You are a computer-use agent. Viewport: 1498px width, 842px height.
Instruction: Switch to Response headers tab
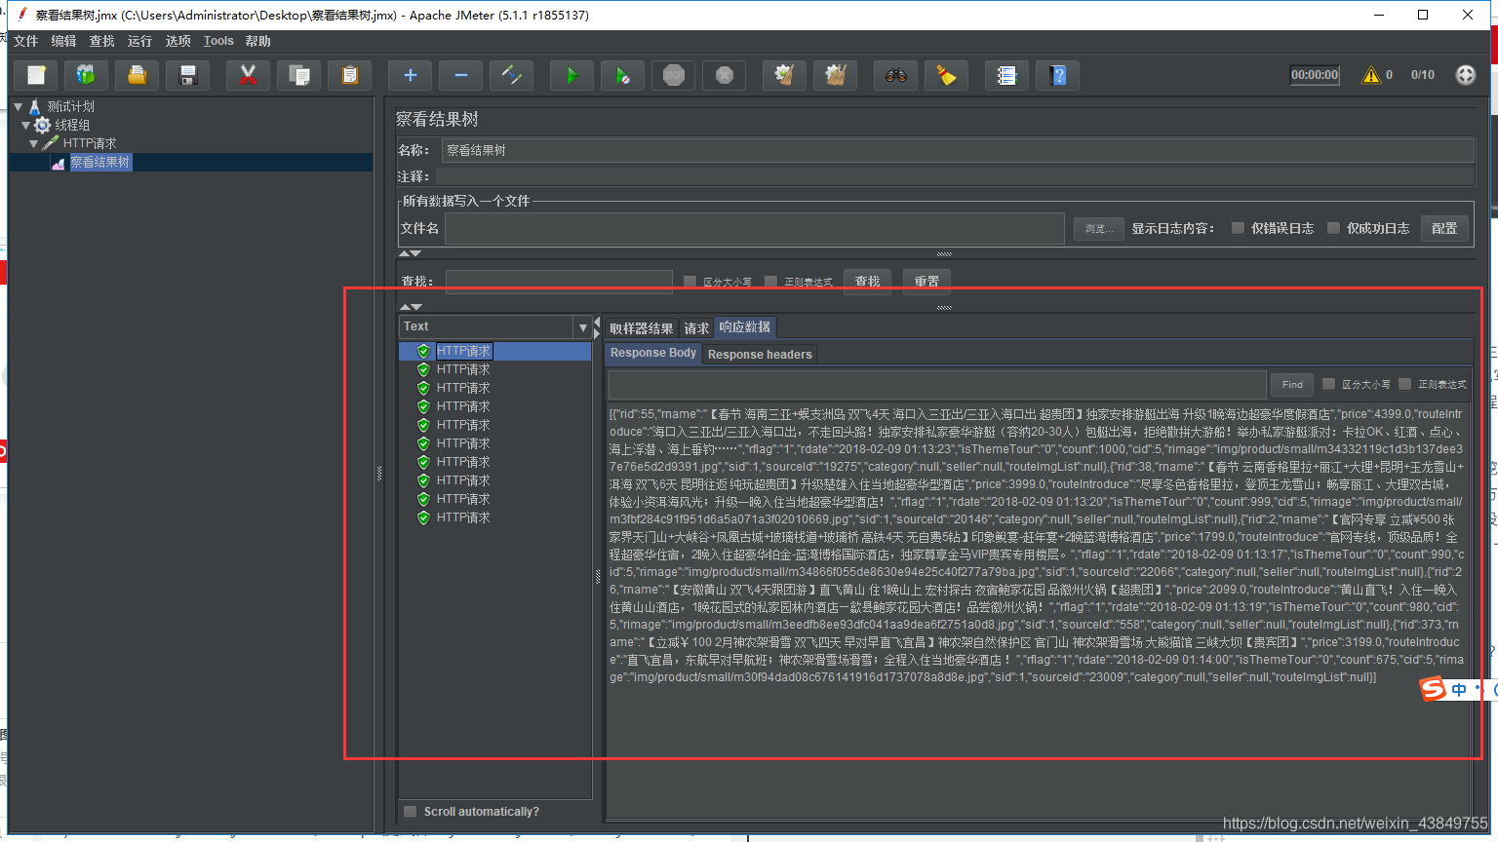(x=760, y=355)
